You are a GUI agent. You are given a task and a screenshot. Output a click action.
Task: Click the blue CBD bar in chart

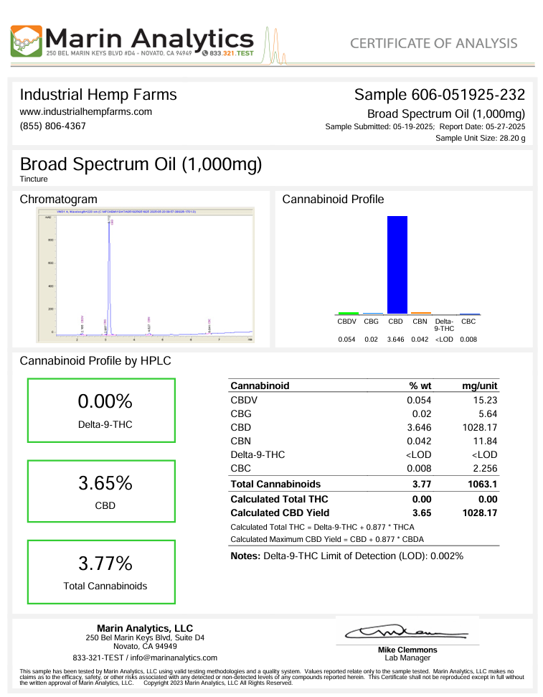[397, 265]
